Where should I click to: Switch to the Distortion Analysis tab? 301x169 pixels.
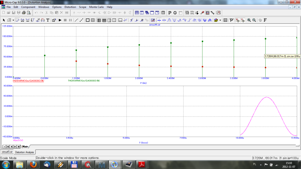tap(24, 152)
